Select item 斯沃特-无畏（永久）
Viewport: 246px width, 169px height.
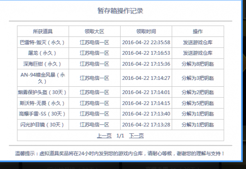tap(42, 103)
